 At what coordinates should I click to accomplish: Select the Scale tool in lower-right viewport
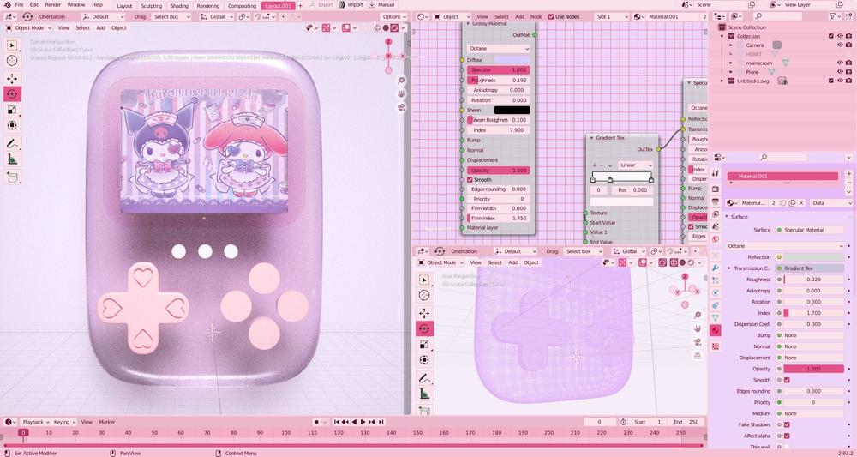(424, 345)
